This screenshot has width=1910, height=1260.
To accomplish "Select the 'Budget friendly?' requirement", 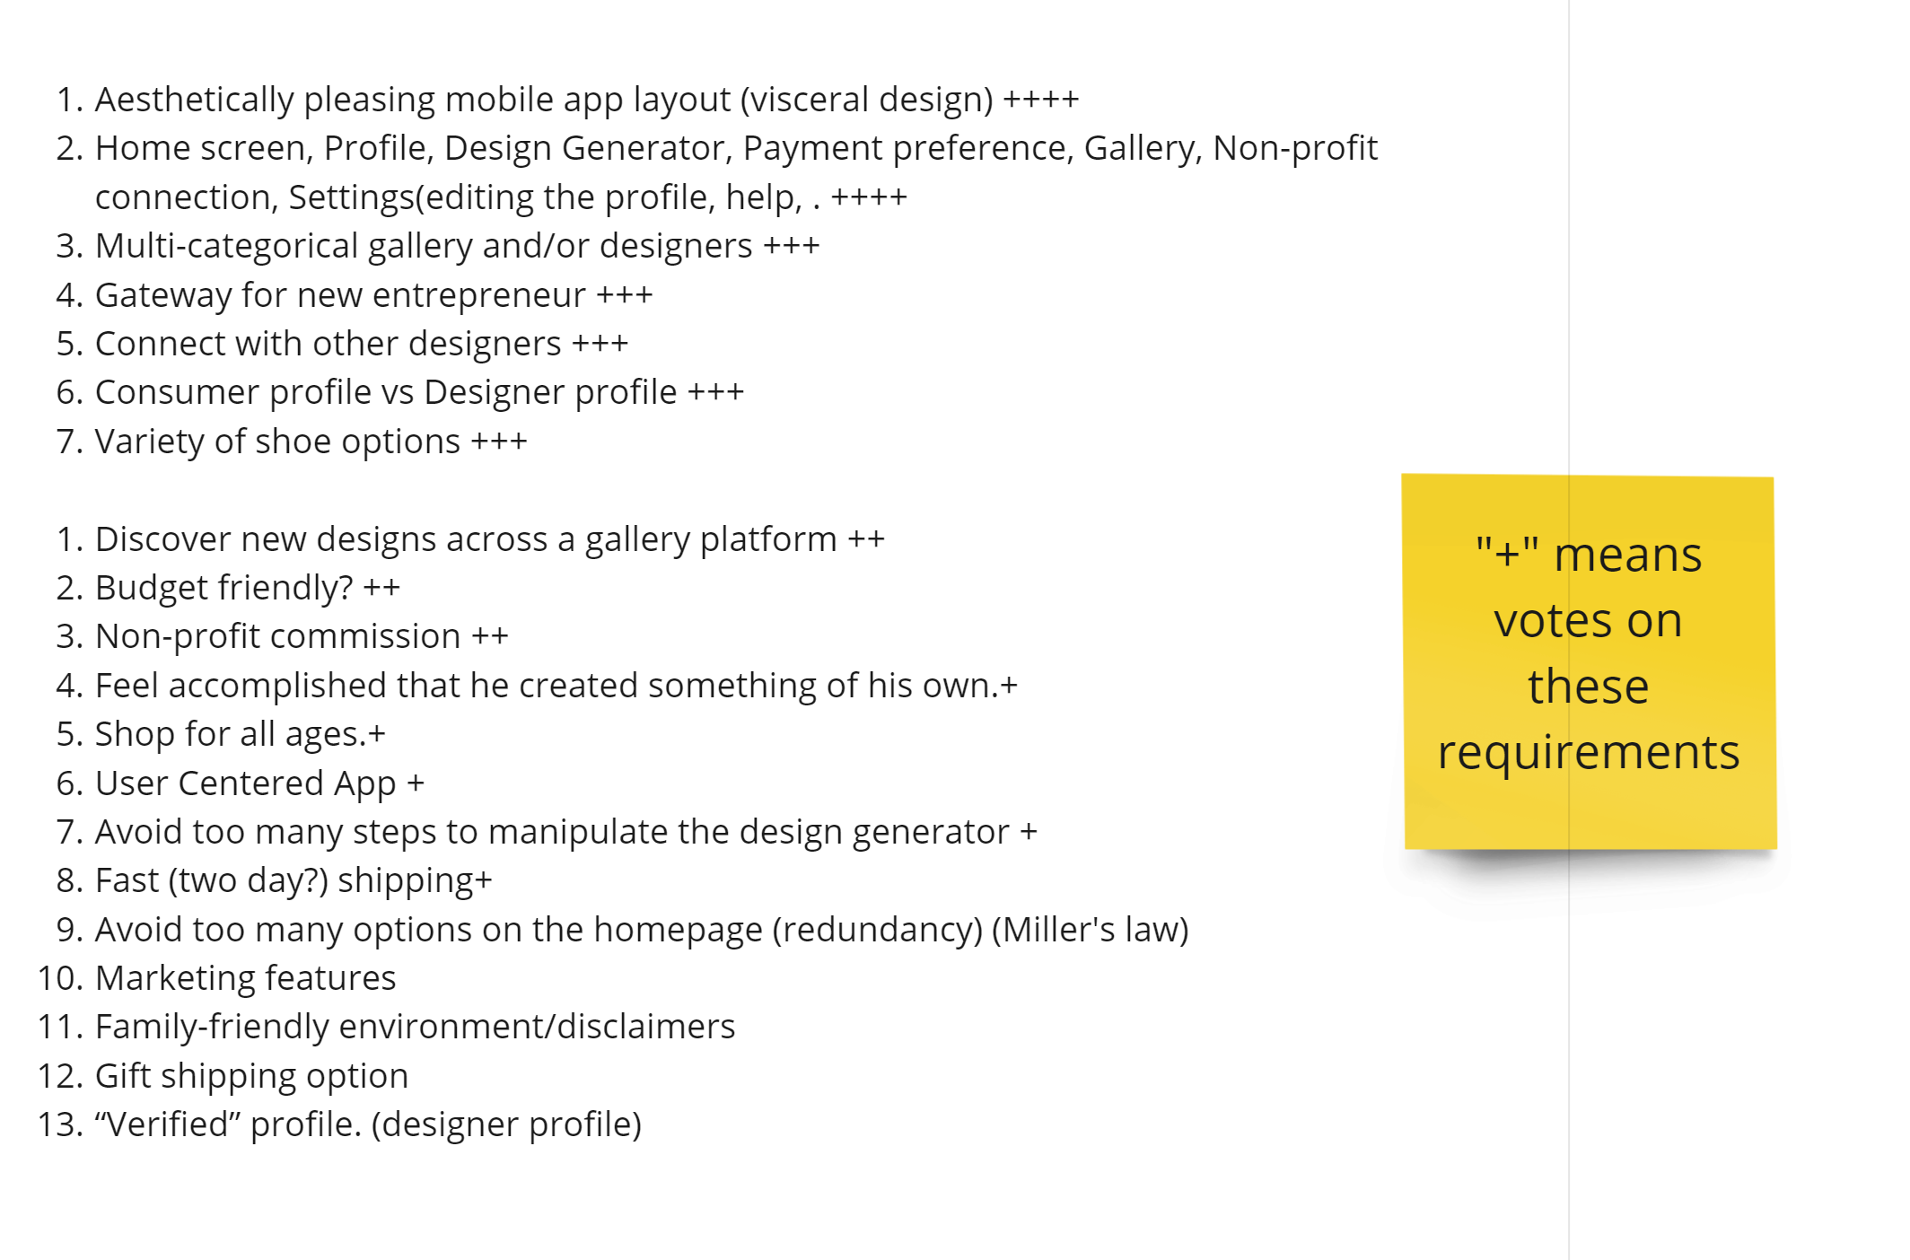I will tap(247, 588).
